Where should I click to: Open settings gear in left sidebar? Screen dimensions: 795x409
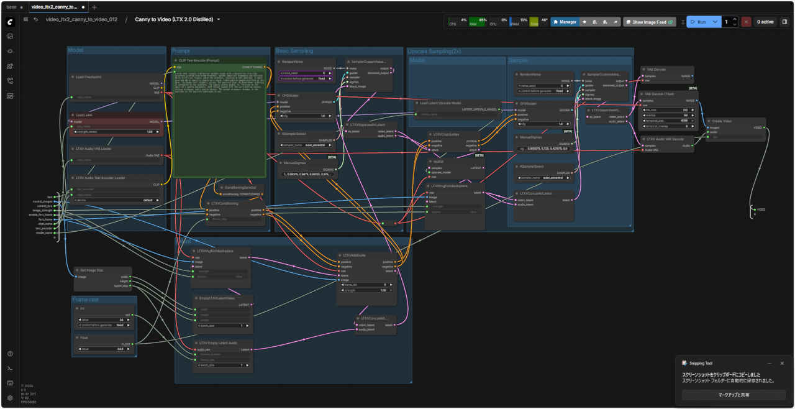(x=10, y=398)
